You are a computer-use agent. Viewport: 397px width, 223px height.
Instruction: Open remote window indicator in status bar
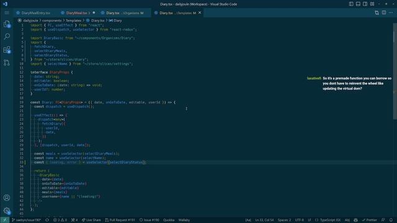click(x=4, y=220)
